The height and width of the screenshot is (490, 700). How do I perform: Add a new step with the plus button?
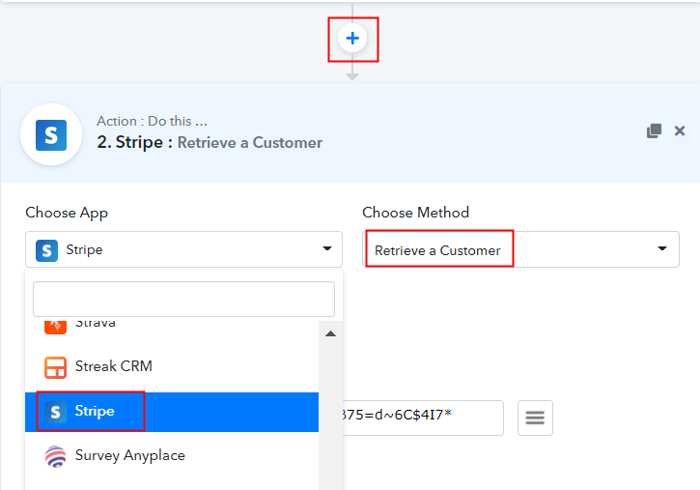click(352, 39)
